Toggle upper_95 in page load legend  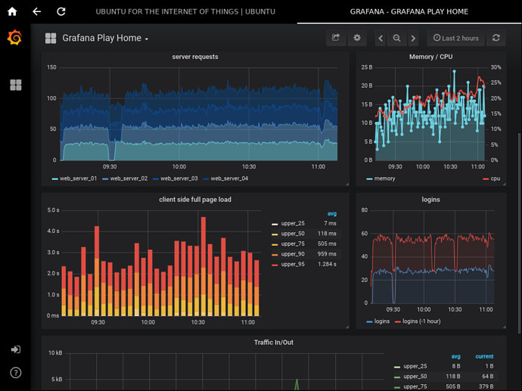293,265
